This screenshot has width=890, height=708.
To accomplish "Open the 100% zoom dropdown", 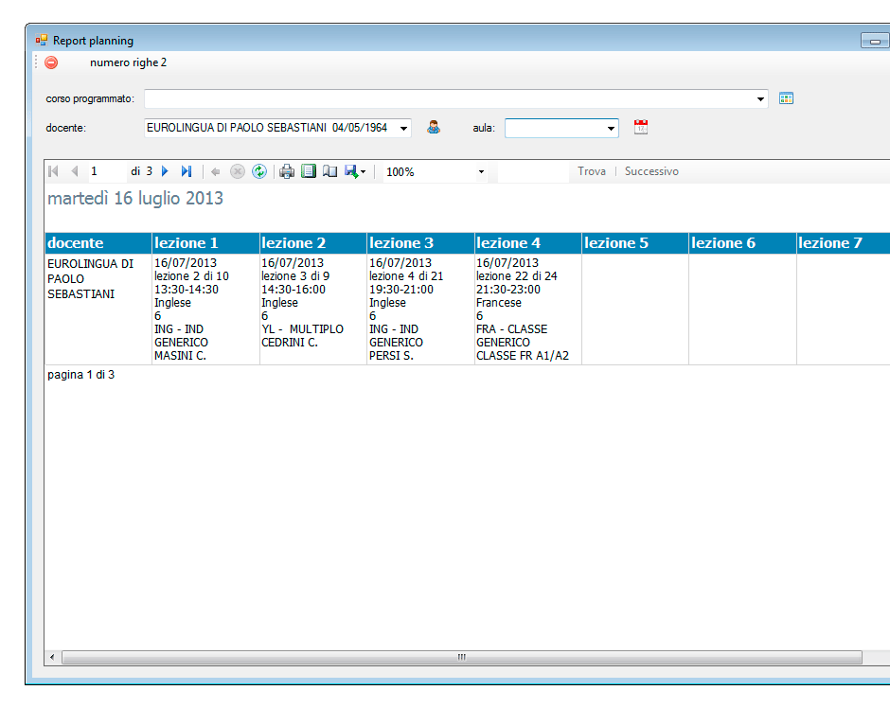I will pos(481,172).
